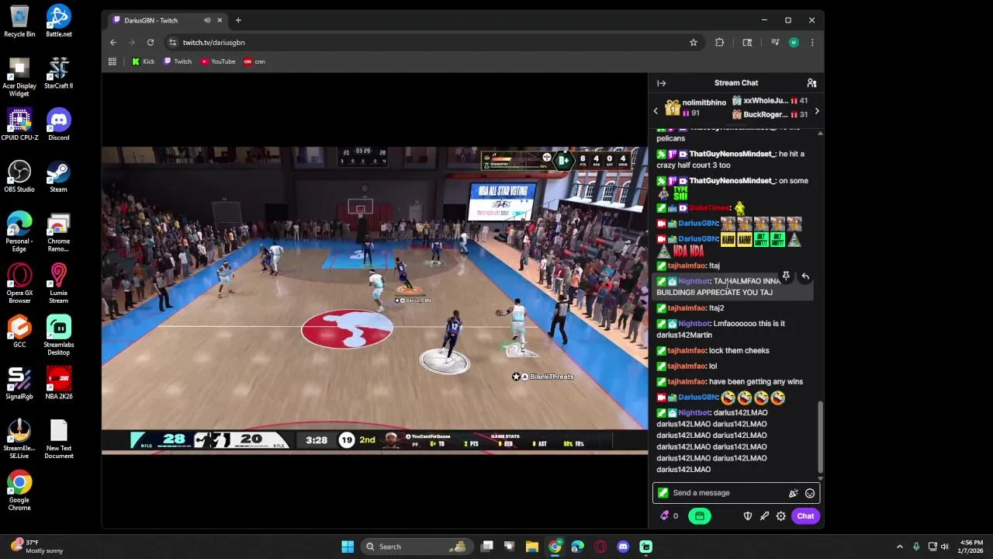
Task: Click tajhalmfao username on 'lock them cheeks'
Action: 687,351
